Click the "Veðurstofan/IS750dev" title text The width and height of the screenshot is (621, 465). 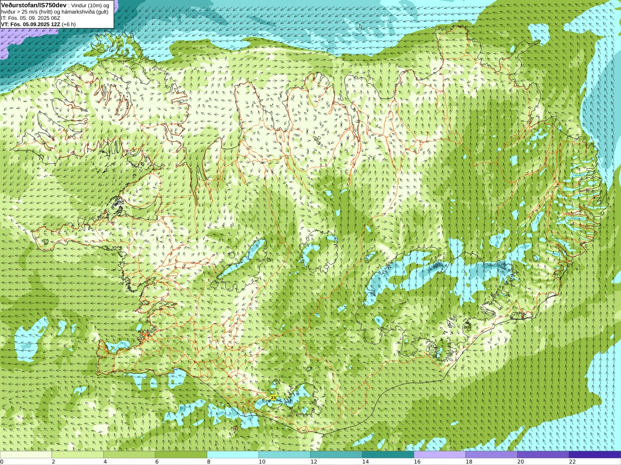tap(33, 5)
